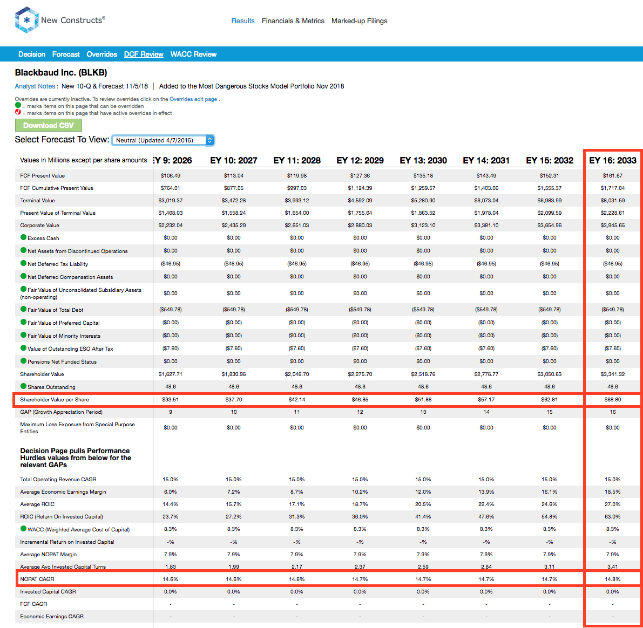Click the $68.80 shareholder value per share cell
This screenshot has height=628, width=643.
point(613,399)
